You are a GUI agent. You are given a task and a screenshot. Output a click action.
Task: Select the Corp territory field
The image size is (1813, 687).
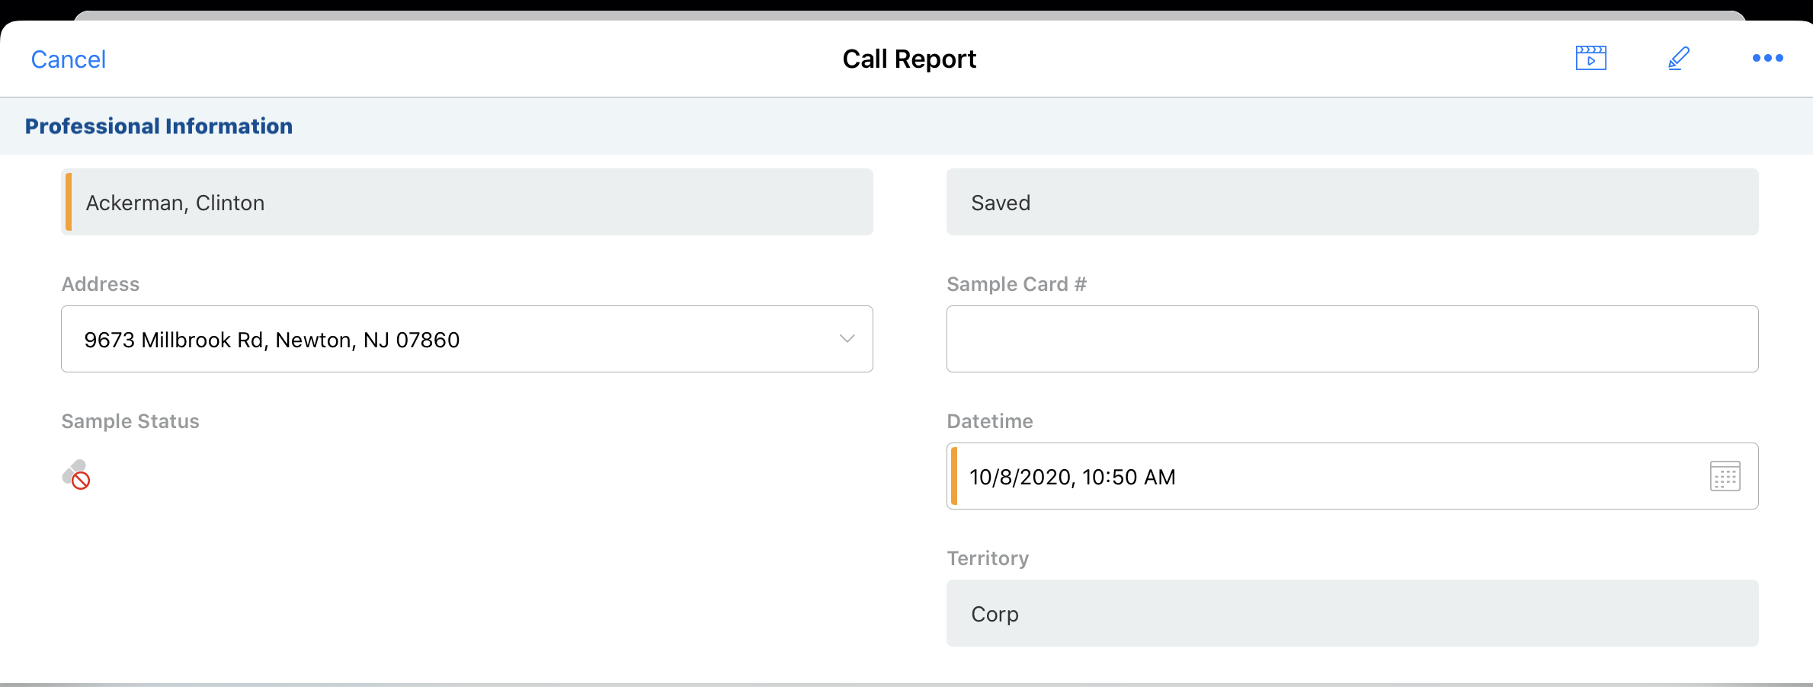pos(1351,613)
